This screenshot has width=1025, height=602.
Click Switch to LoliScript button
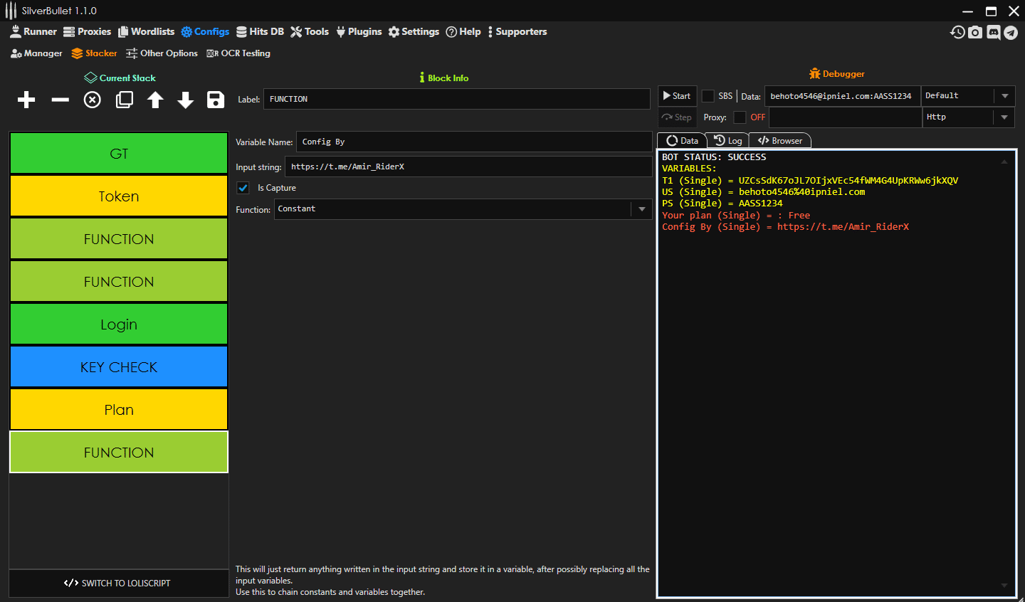click(x=118, y=583)
